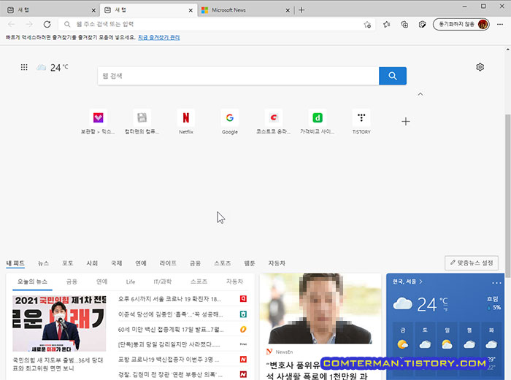Open headline about 포항 코로나19 백신접종자
The height and width of the screenshot is (380, 511).
(169, 360)
